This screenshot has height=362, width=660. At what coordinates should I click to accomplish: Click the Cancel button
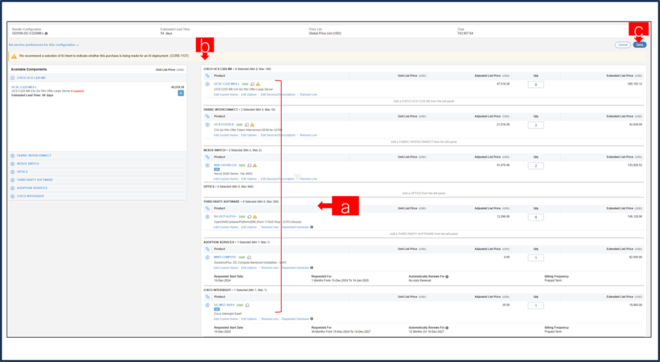click(x=623, y=45)
